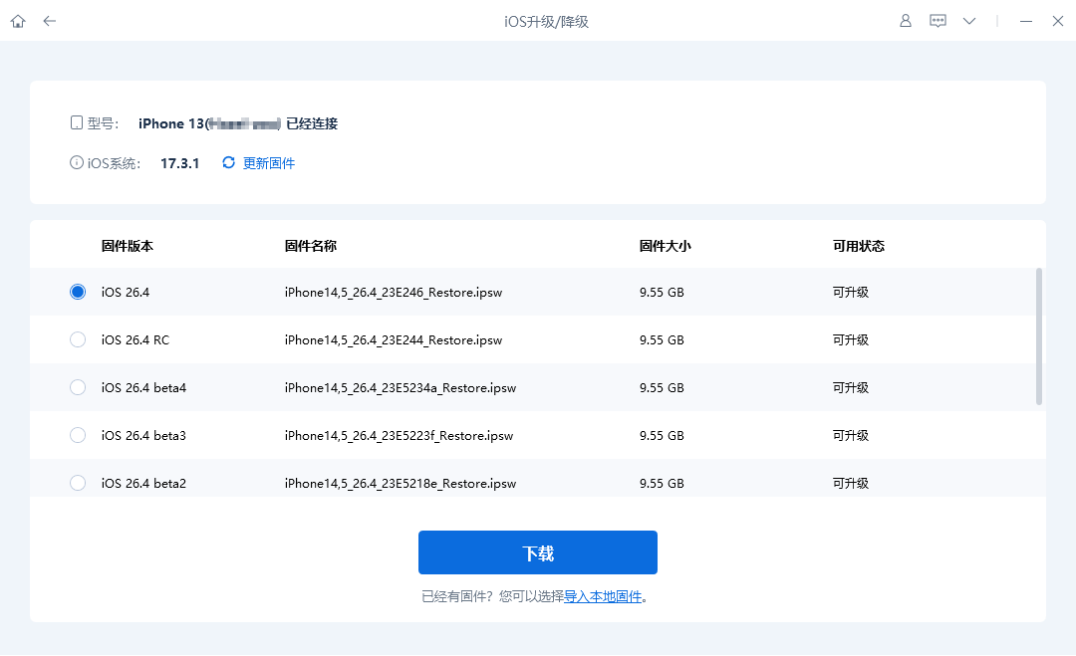This screenshot has width=1076, height=656.
Task: Select the iOS 26.4 beta3 firmware radio button
Action: click(78, 435)
